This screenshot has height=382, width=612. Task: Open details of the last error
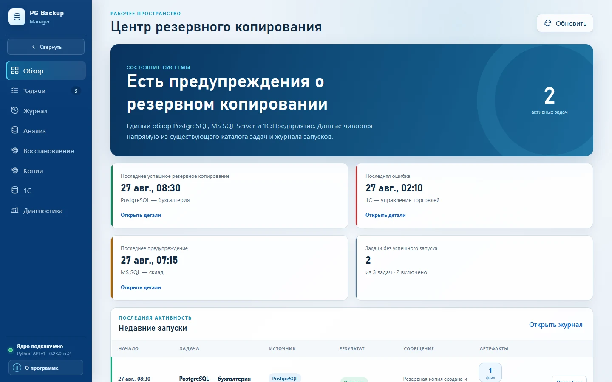point(385,215)
